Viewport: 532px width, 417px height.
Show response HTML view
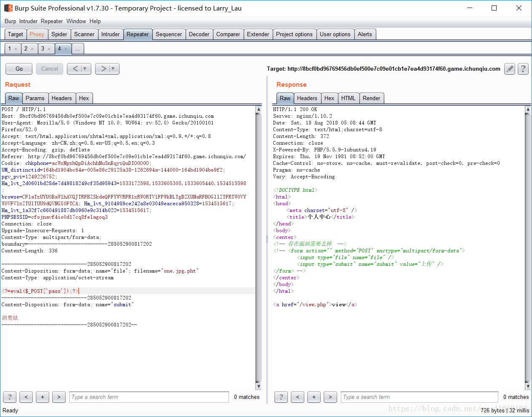tap(348, 98)
